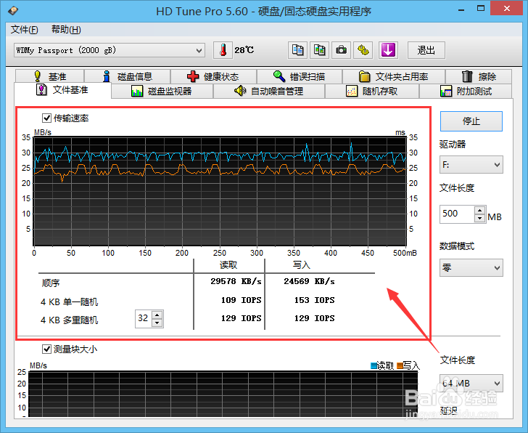
Task: Click the copy text to clipboard icon
Action: (297, 50)
